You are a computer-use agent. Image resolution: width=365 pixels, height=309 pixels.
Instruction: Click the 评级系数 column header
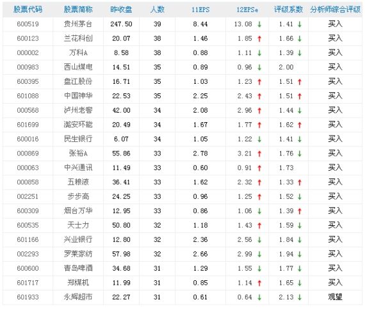288,10
